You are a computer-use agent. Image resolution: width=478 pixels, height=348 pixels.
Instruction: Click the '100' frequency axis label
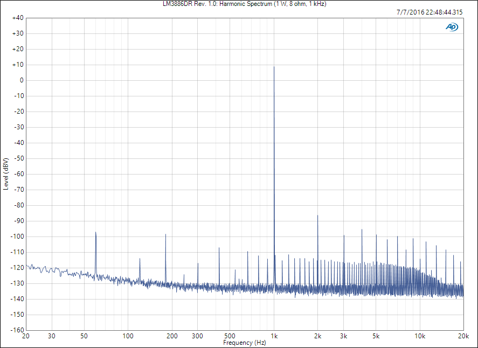[x=128, y=336]
